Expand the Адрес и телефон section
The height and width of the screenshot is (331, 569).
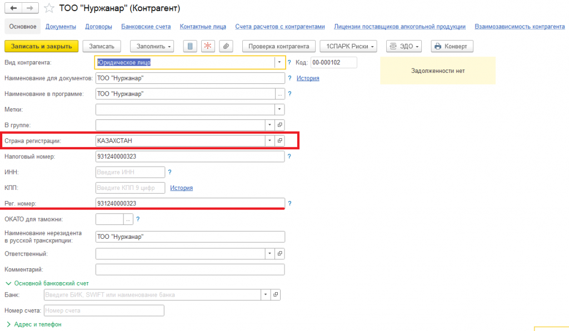tap(34, 324)
